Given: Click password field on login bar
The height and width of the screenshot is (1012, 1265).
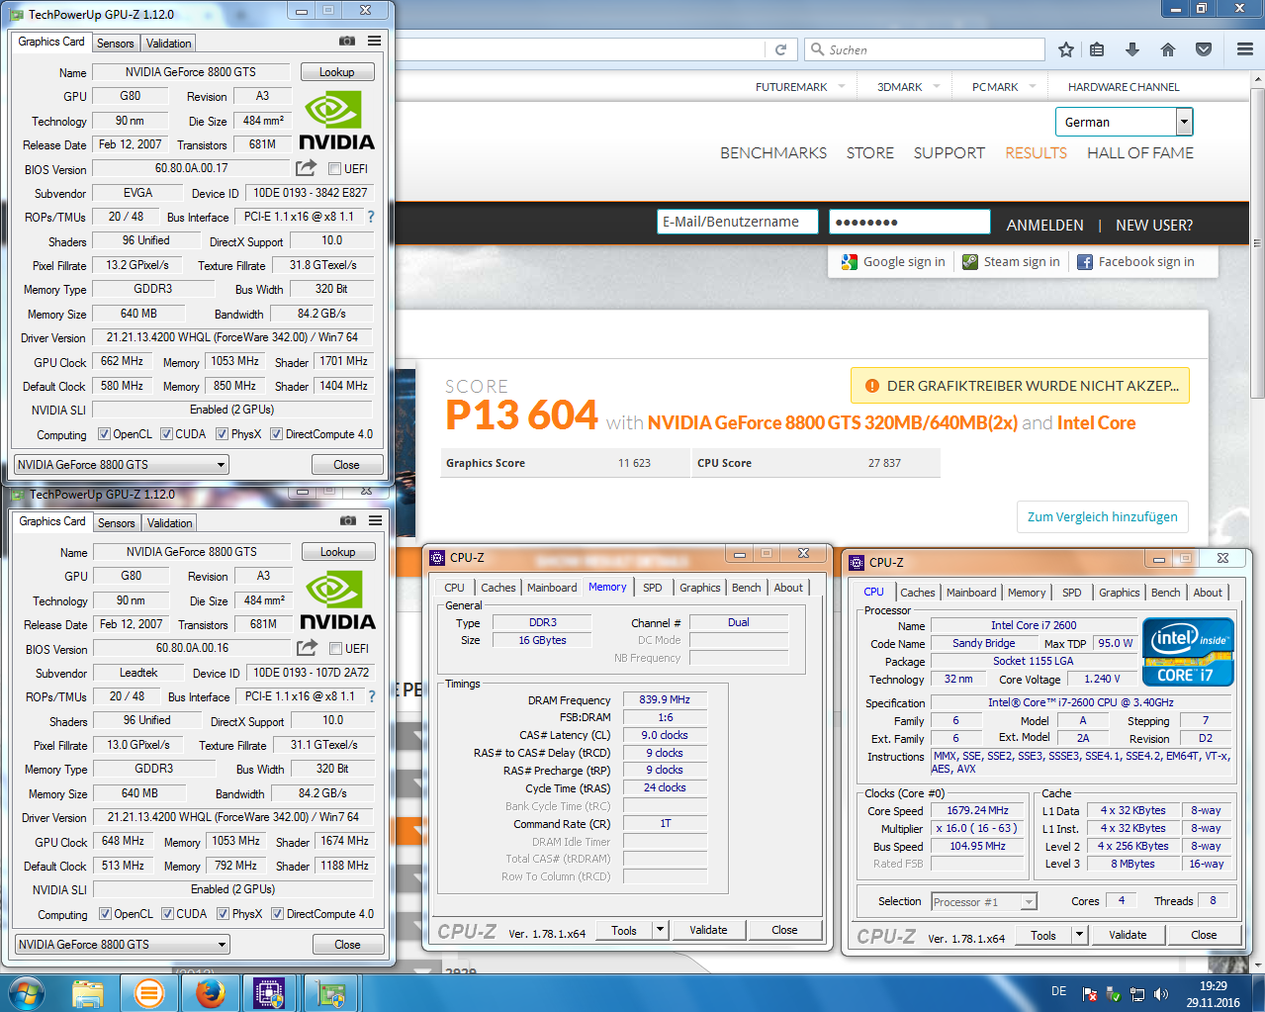Looking at the screenshot, I should [910, 222].
